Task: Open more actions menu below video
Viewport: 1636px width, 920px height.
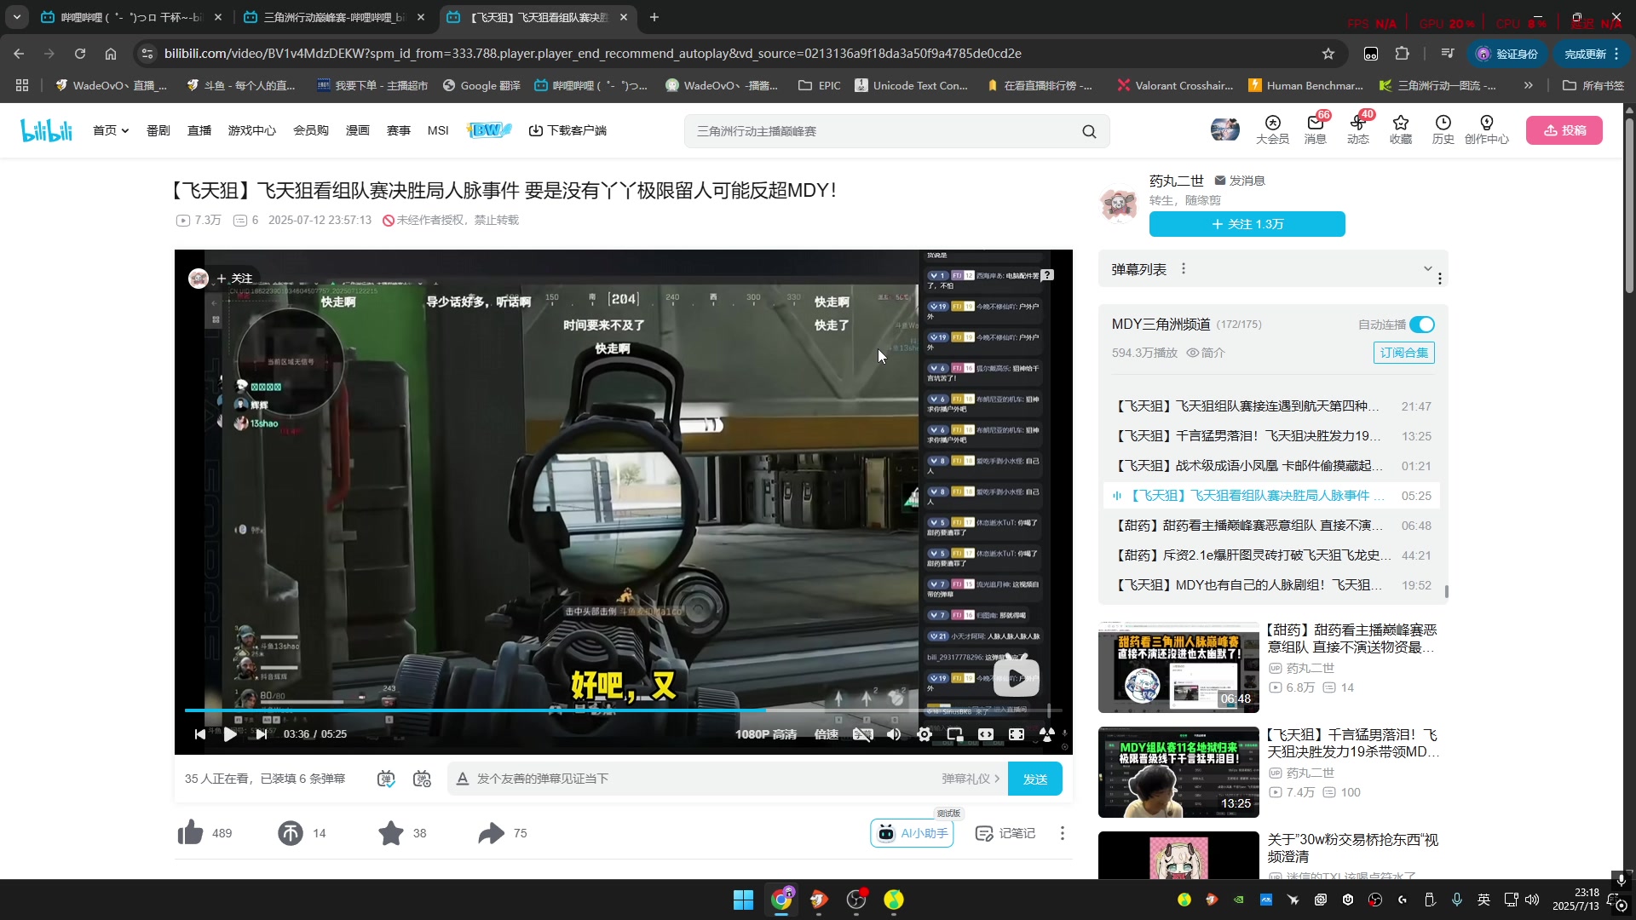Action: point(1062,833)
